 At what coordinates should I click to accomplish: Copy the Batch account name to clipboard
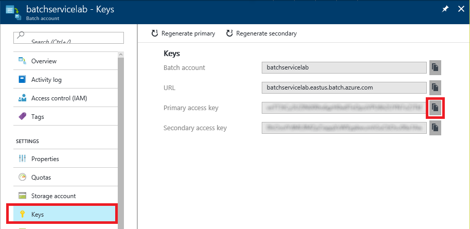click(x=435, y=67)
